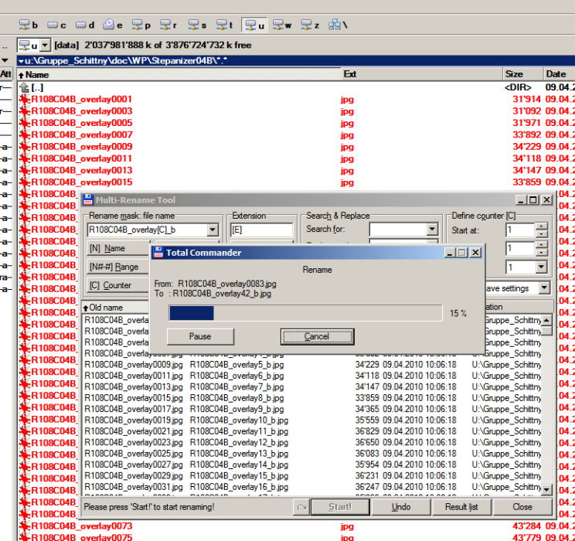The image size is (575, 541).
Task: Increase Start at counter value
Action: click(541, 226)
